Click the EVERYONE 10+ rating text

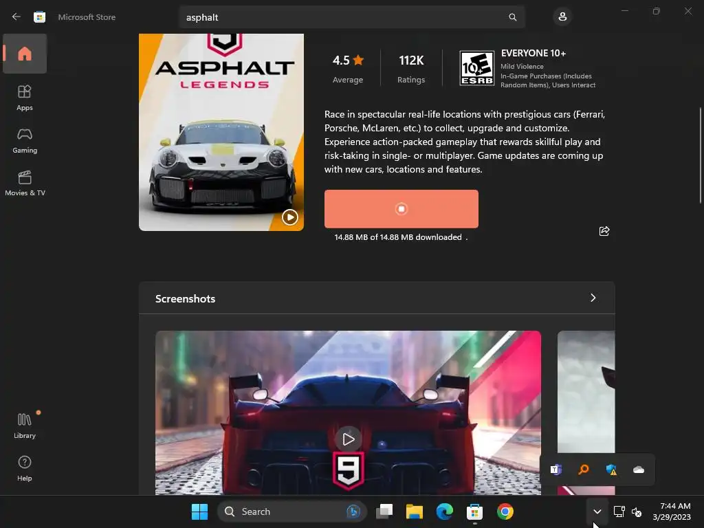(533, 53)
